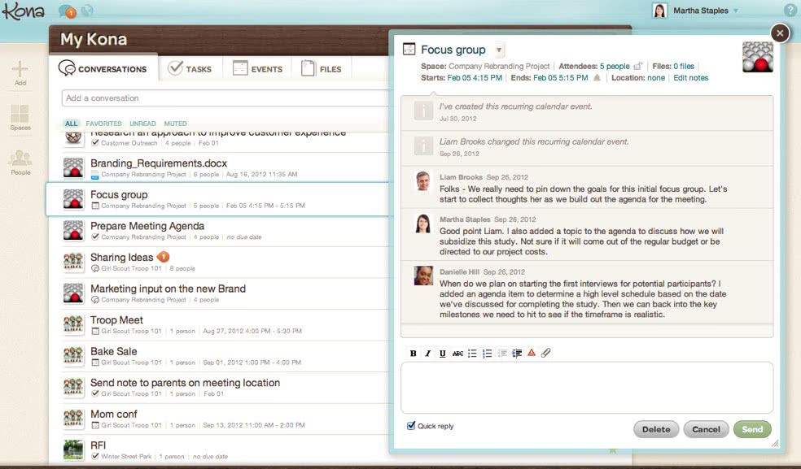Open the help question mark icon
This screenshot has height=469, width=801.
point(790,11)
